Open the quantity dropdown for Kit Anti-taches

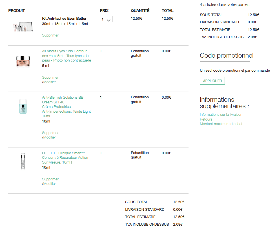point(106,19)
